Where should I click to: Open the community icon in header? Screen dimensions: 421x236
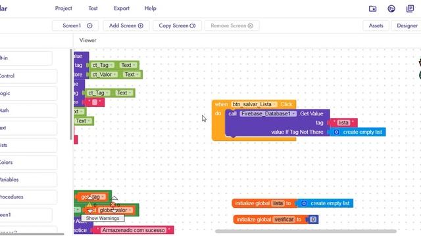click(391, 9)
